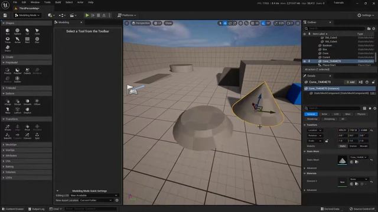Open the Window menu
Screen dimensions: 378x212
(35, 2)
